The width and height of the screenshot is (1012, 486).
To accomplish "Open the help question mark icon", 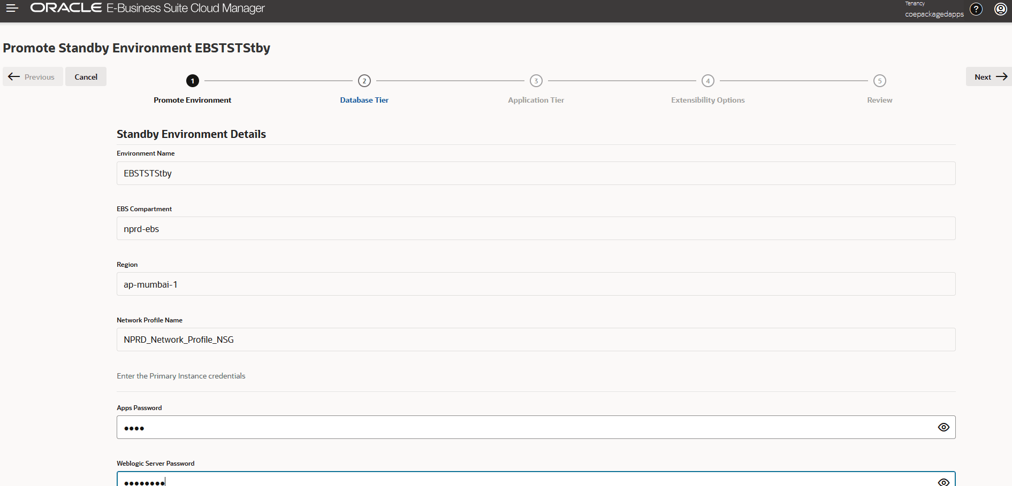I will (x=976, y=9).
